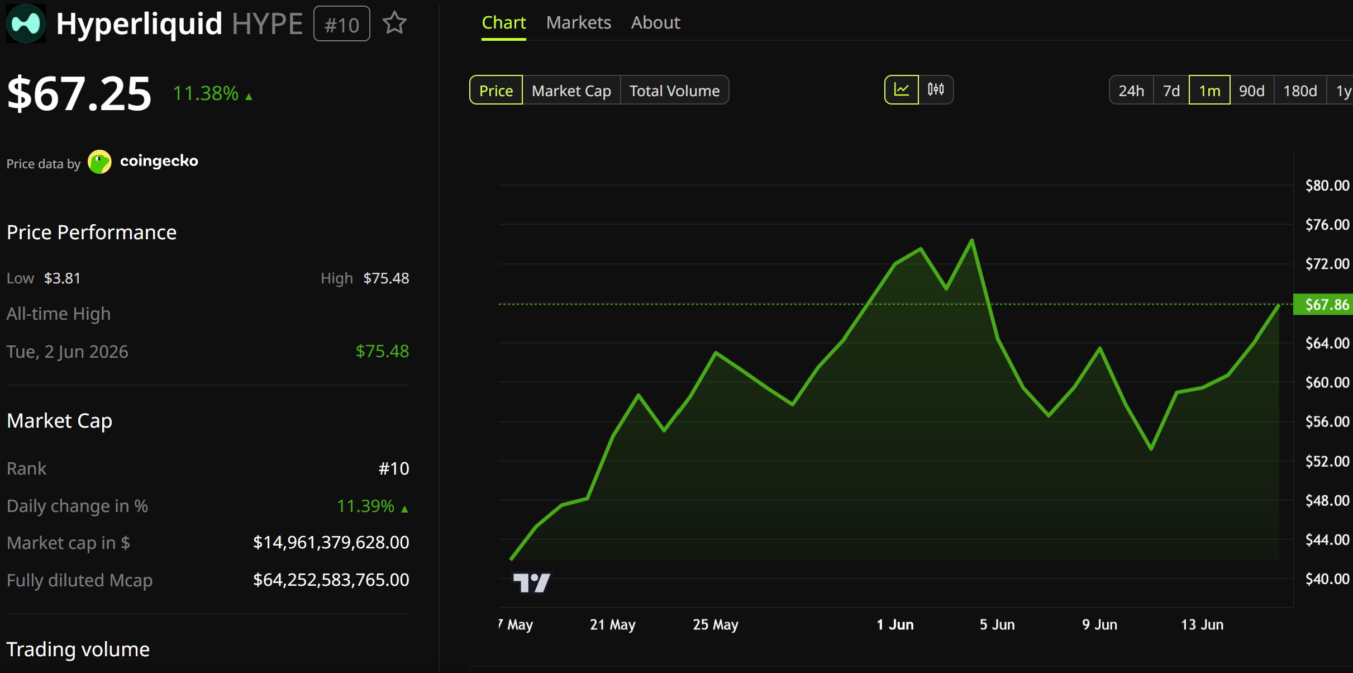Viewport: 1353px width, 673px height.
Task: Click the Market Cap section heading
Action: [59, 420]
